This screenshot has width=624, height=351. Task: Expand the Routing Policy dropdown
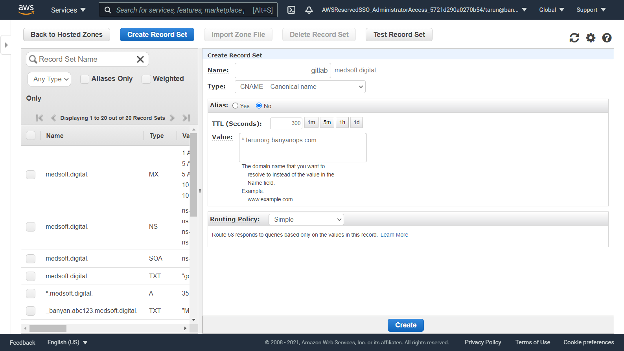[306, 220]
